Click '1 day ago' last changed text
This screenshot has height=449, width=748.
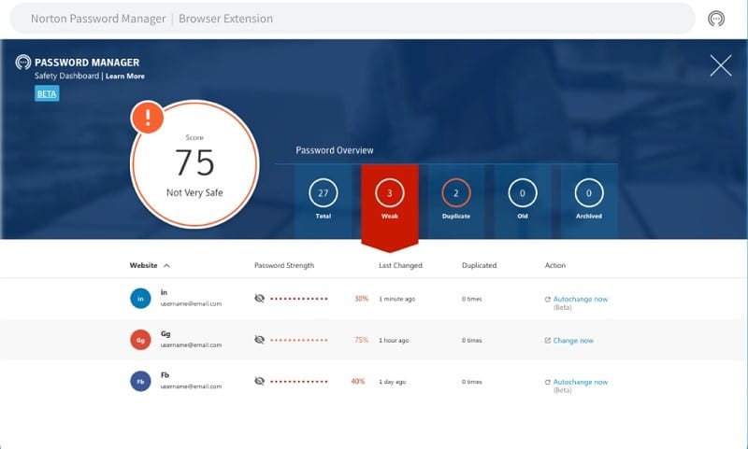click(392, 382)
